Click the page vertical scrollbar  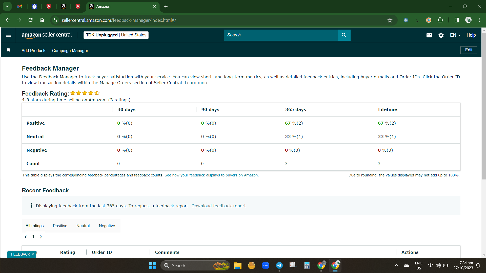pos(484,106)
